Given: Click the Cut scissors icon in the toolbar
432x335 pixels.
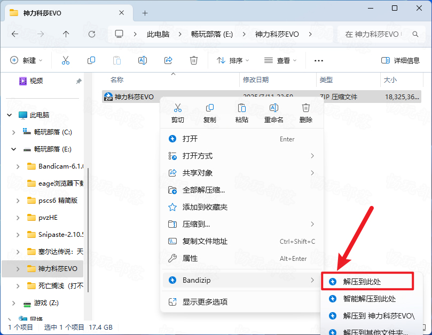Looking at the screenshot, I should 66,60.
